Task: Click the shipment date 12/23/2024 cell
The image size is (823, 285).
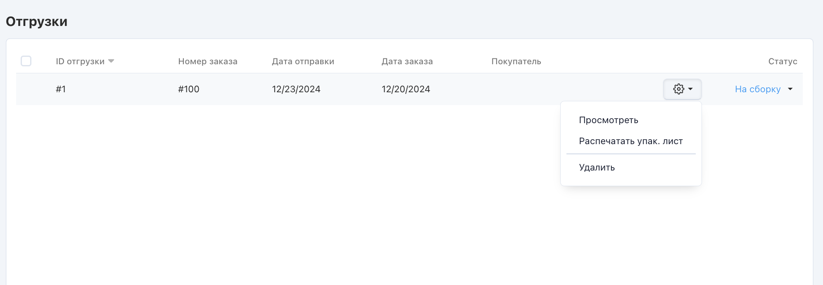Action: (296, 89)
